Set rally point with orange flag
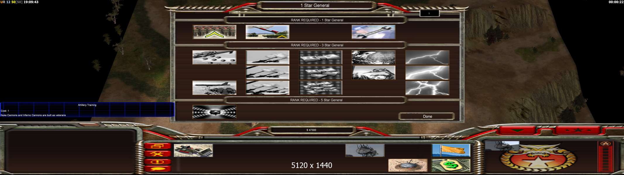Screen dimensions: 624x175 click(x=451, y=150)
